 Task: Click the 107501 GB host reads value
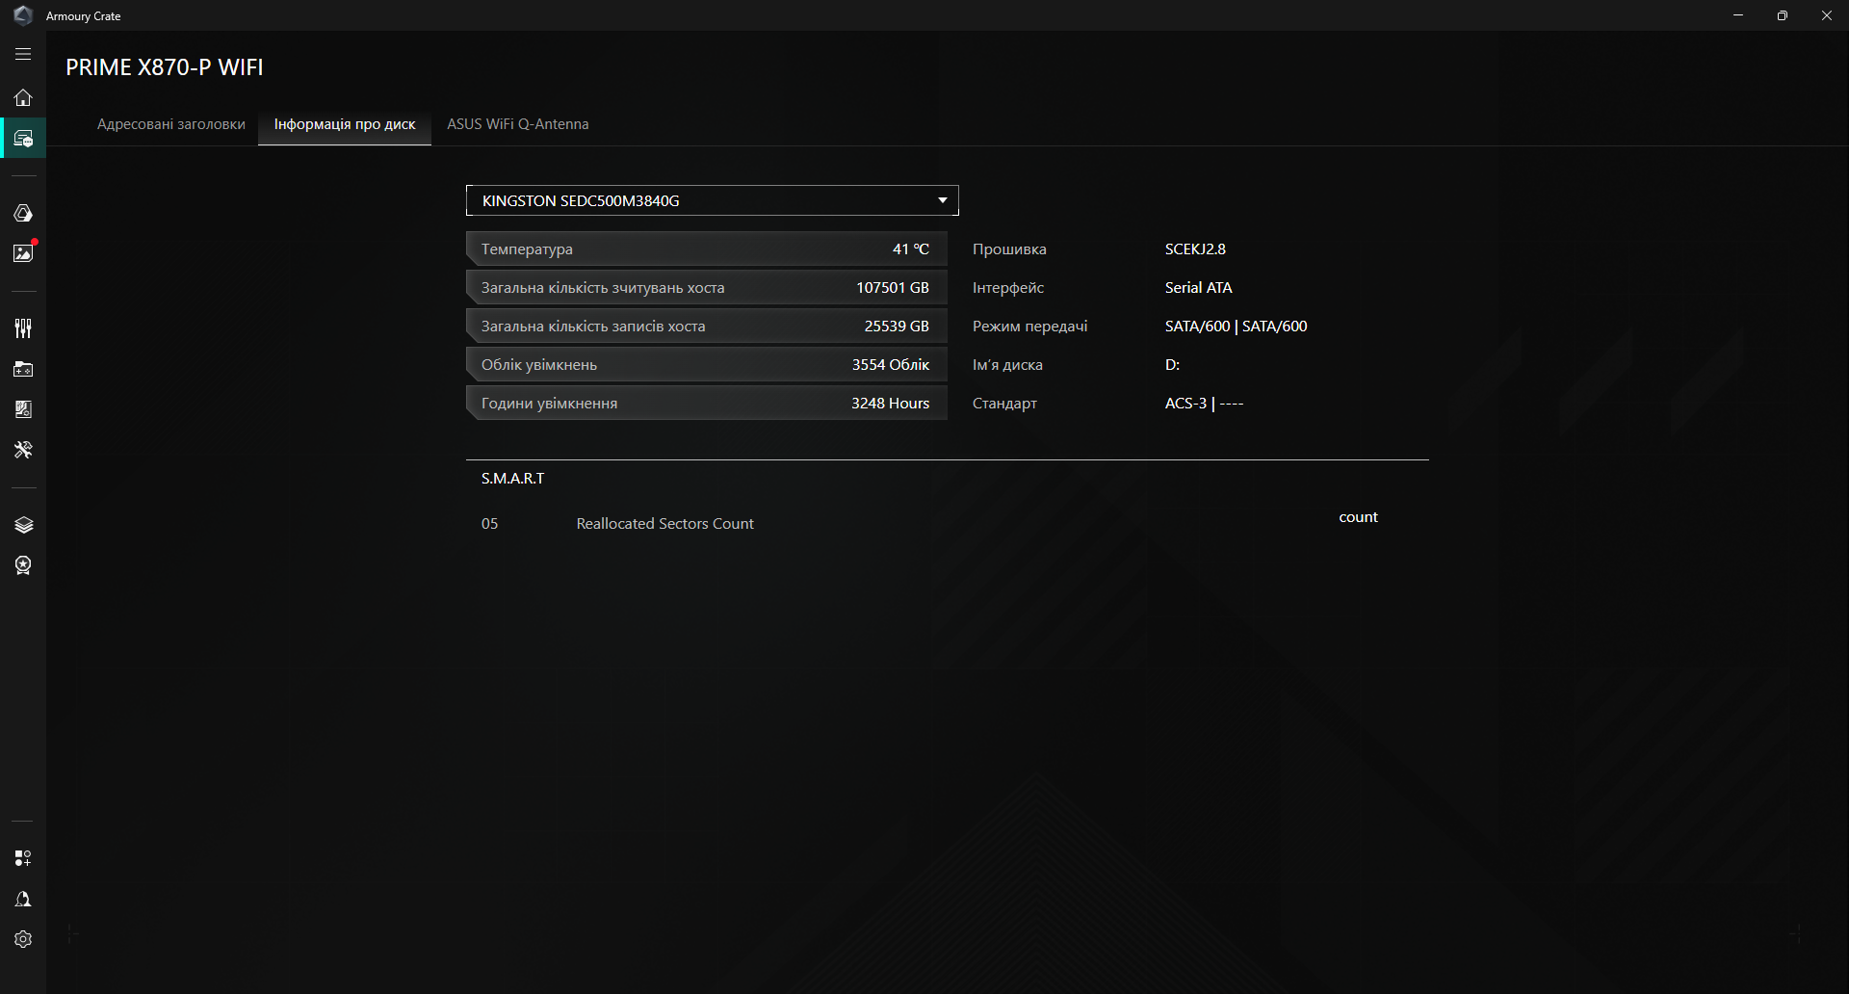pos(893,287)
